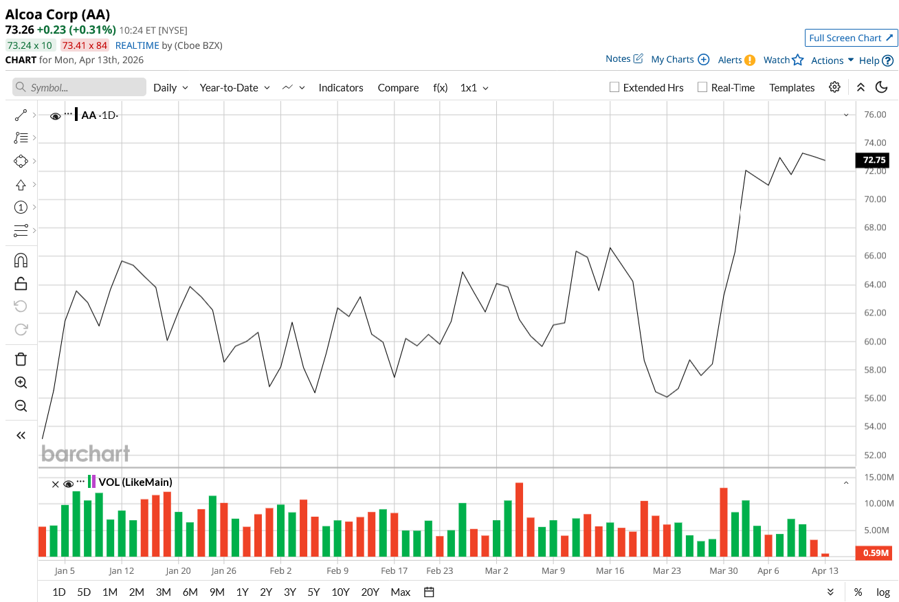Open the Templates menu

tap(792, 87)
